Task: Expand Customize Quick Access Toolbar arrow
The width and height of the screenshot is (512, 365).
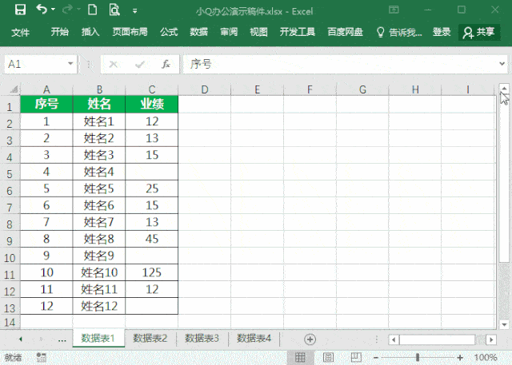Action: [x=134, y=11]
